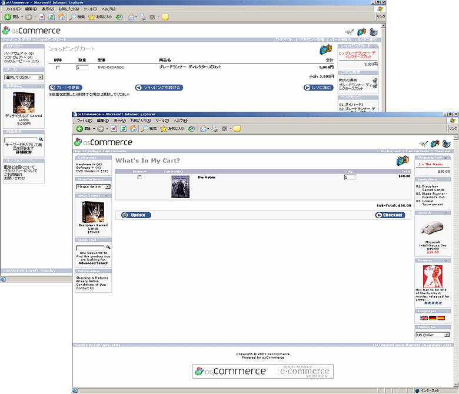Click レジに進む button in Japanese store
This screenshot has height=394, width=459.
pyautogui.click(x=318, y=88)
